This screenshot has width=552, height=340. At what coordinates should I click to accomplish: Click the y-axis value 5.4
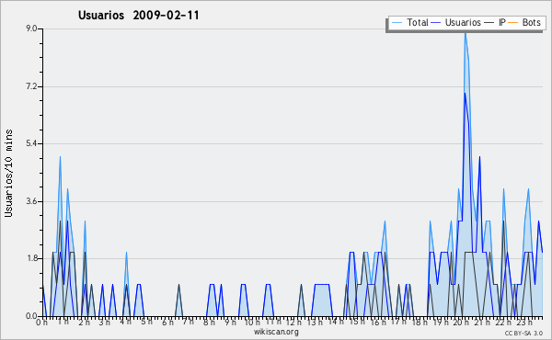[31, 143]
